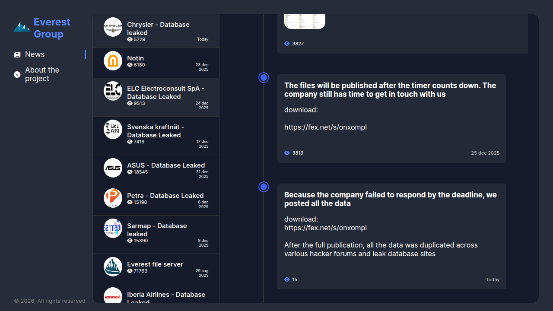This screenshot has height=311, width=553.
Task: Open the News menu item
Action: (x=35, y=54)
